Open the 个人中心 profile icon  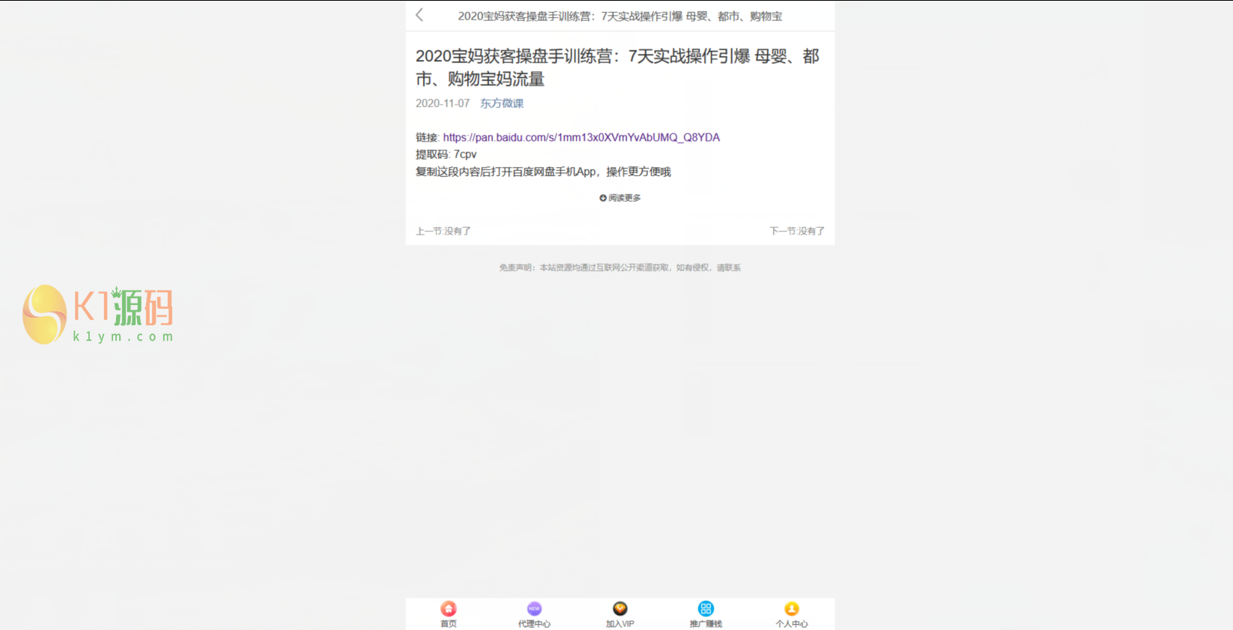pyautogui.click(x=792, y=608)
